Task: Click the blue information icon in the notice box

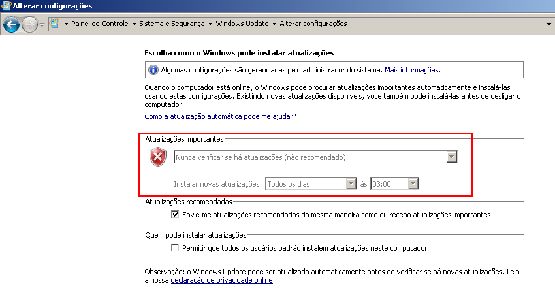Action: [x=153, y=70]
